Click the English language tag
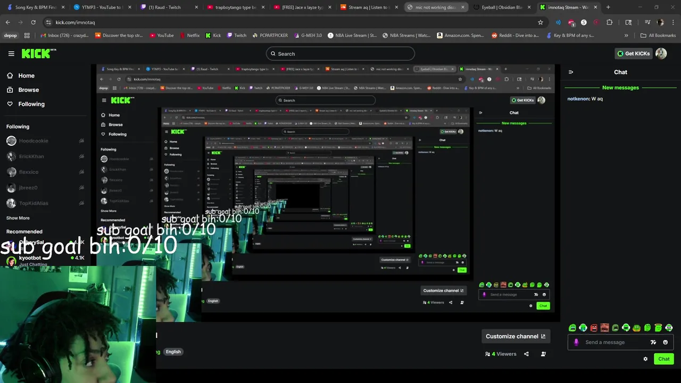681x383 pixels. point(173,352)
